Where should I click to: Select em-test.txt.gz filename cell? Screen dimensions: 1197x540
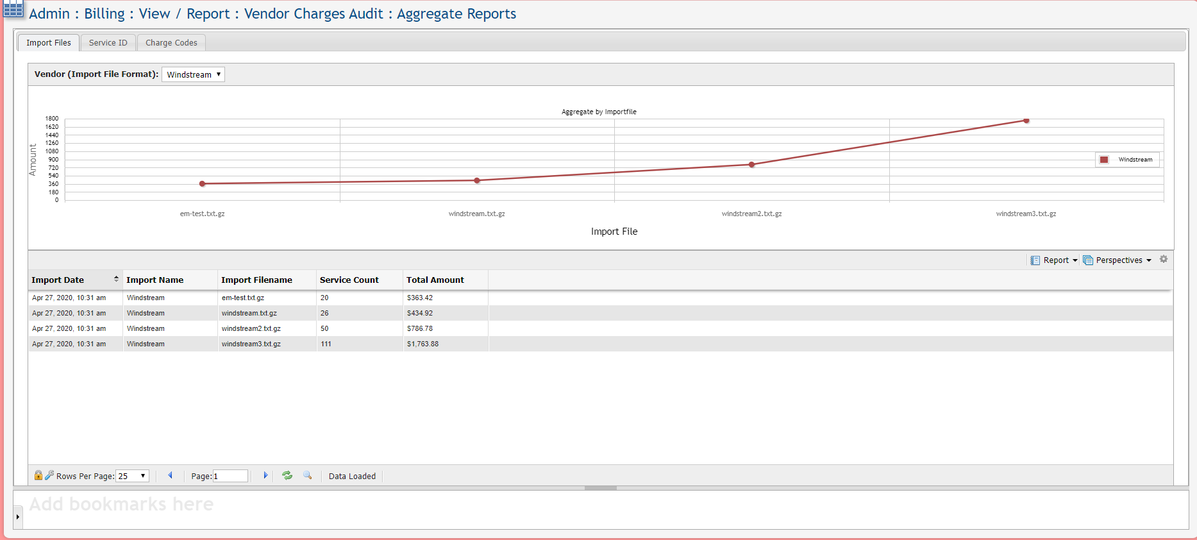click(267, 298)
